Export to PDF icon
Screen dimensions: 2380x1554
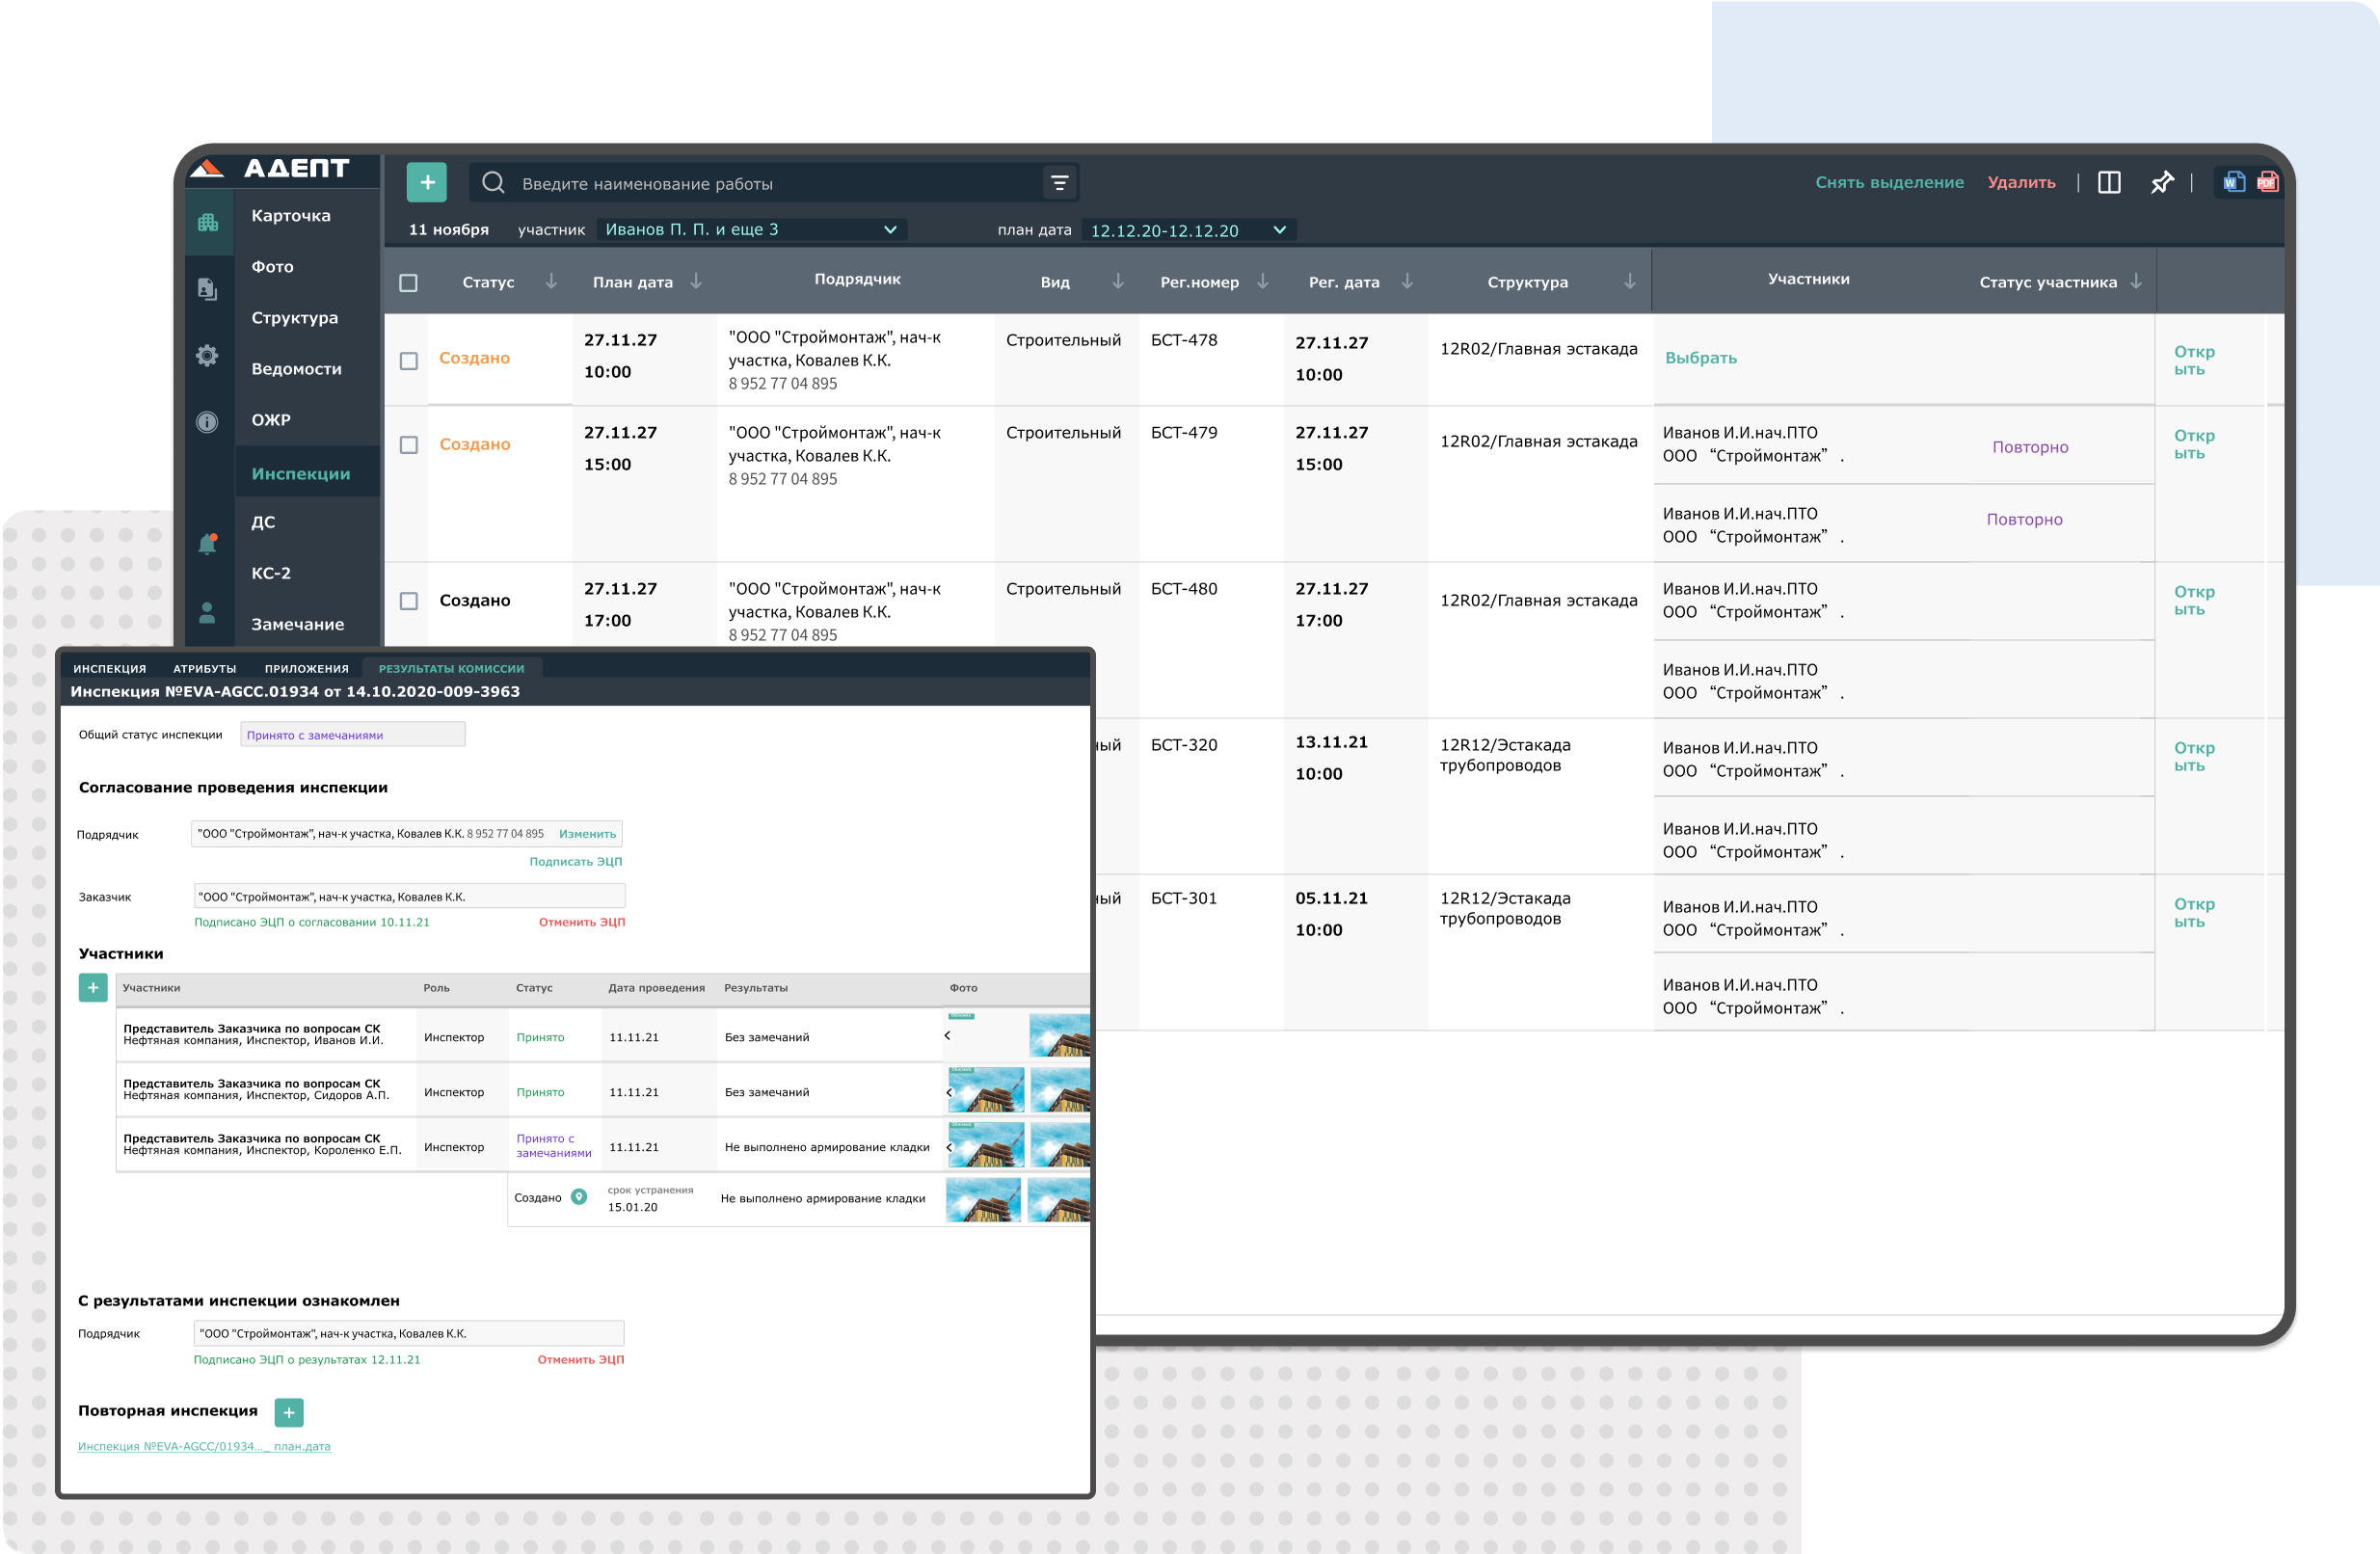click(x=2267, y=182)
